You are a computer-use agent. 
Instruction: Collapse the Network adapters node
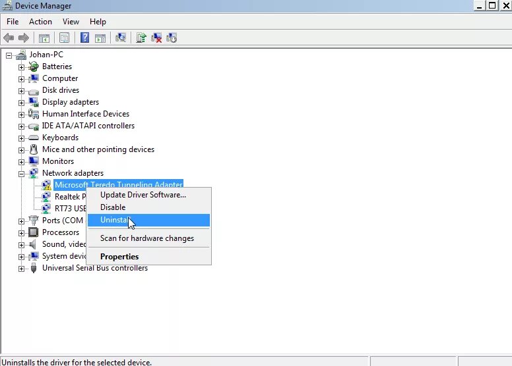click(21, 174)
